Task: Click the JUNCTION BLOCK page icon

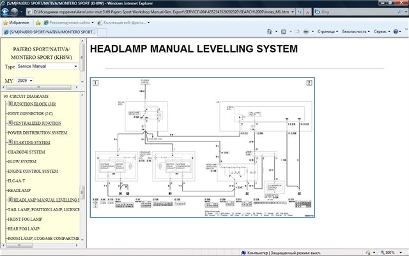Action: click(10, 104)
